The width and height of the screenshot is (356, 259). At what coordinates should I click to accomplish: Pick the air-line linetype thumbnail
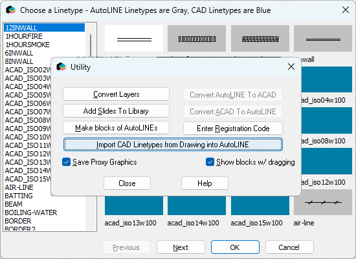click(x=323, y=202)
